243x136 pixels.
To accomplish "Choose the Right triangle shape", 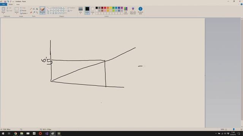I will click(x=48, y=11).
